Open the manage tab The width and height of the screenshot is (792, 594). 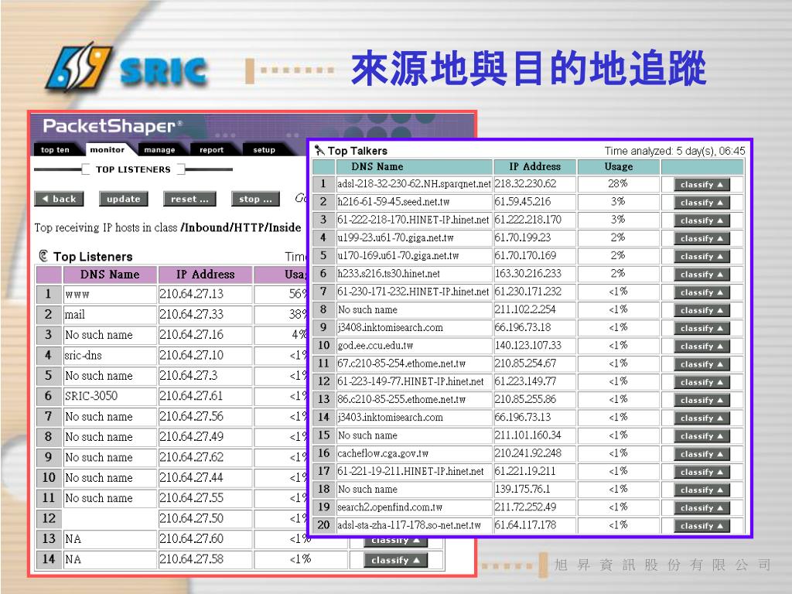[x=159, y=149]
